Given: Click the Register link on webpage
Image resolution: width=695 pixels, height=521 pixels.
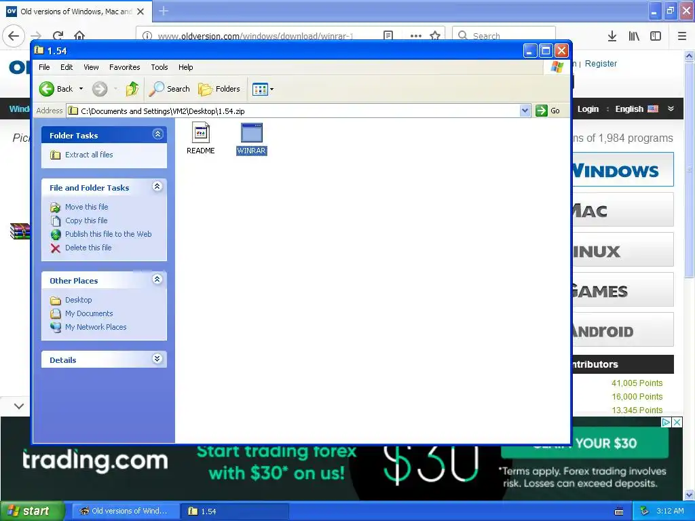Looking at the screenshot, I should click(x=601, y=63).
